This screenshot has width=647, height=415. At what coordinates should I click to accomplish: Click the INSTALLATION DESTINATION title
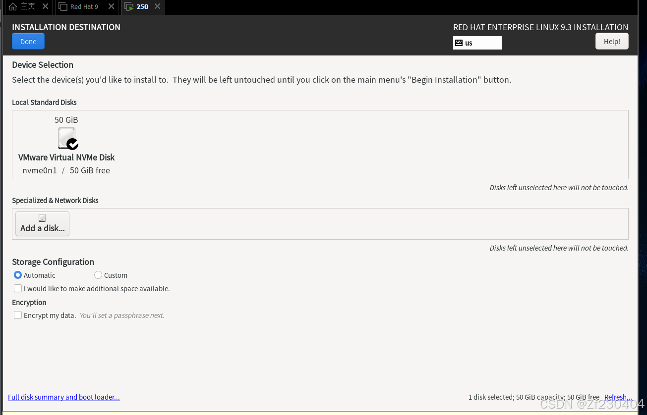point(66,27)
